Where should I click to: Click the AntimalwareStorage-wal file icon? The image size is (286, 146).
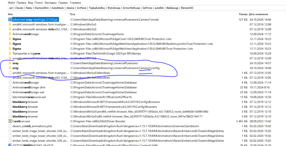pyautogui.click(x=10, y=92)
